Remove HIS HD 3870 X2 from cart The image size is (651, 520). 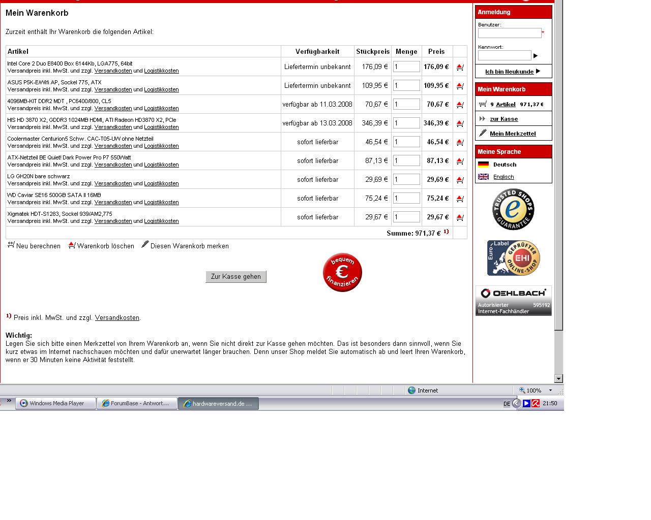point(460,123)
